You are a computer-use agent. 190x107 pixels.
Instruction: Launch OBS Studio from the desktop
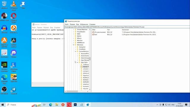click(x=4, y=90)
